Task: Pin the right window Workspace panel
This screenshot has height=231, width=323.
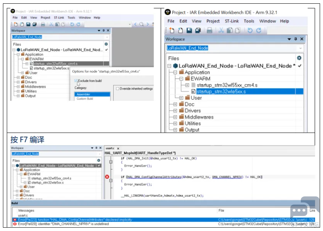Action: [x=296, y=39]
